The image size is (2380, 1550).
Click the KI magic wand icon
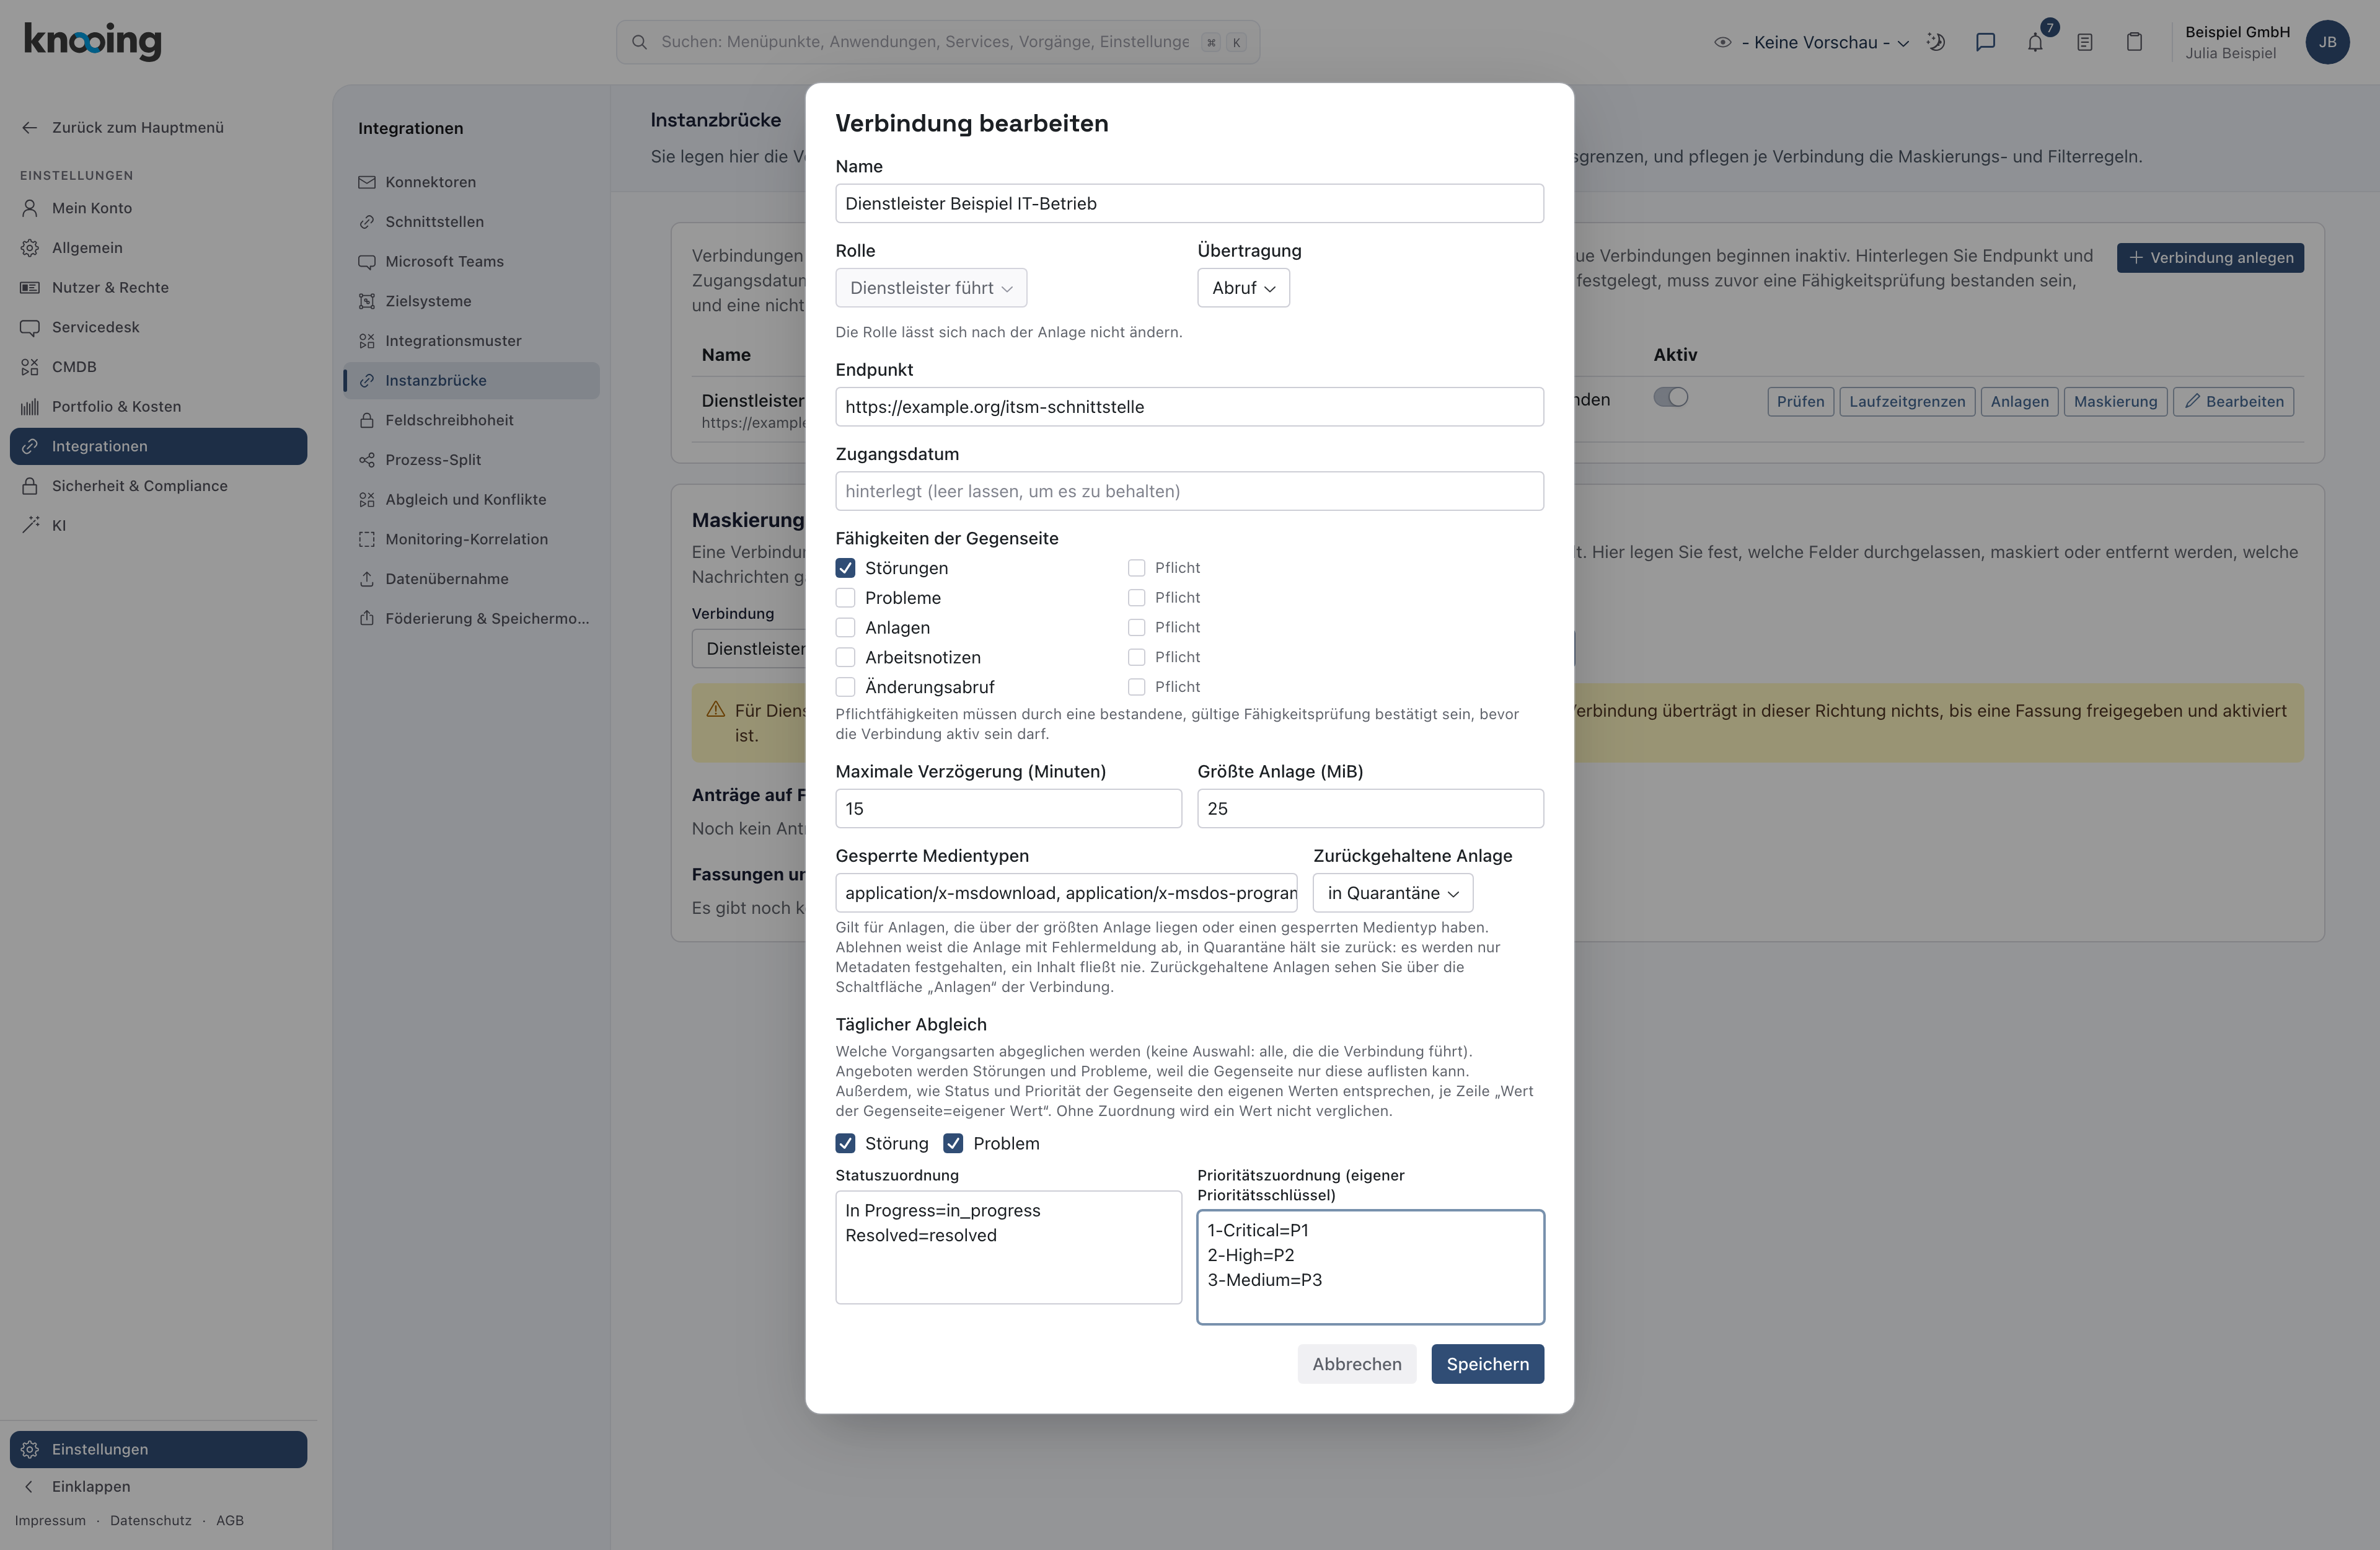(x=30, y=525)
